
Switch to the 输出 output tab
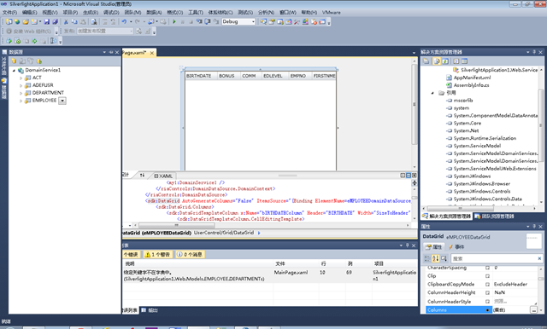pos(150,310)
